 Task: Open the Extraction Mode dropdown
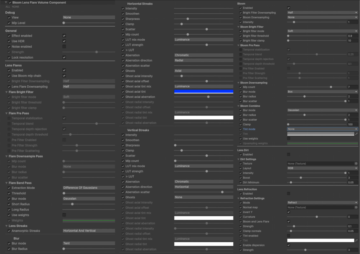(89, 188)
